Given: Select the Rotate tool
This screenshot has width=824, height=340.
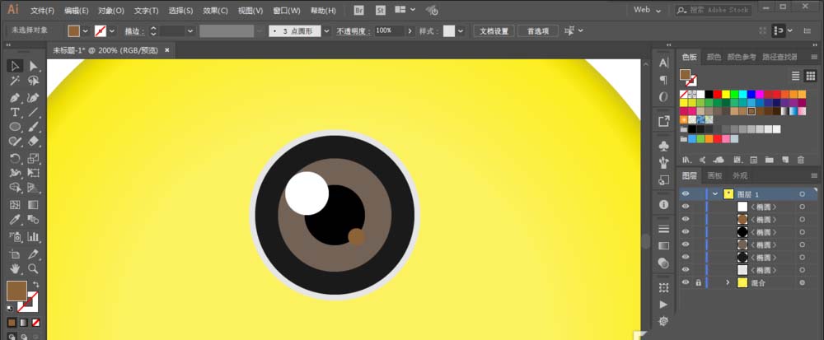Looking at the screenshot, I should [15, 158].
